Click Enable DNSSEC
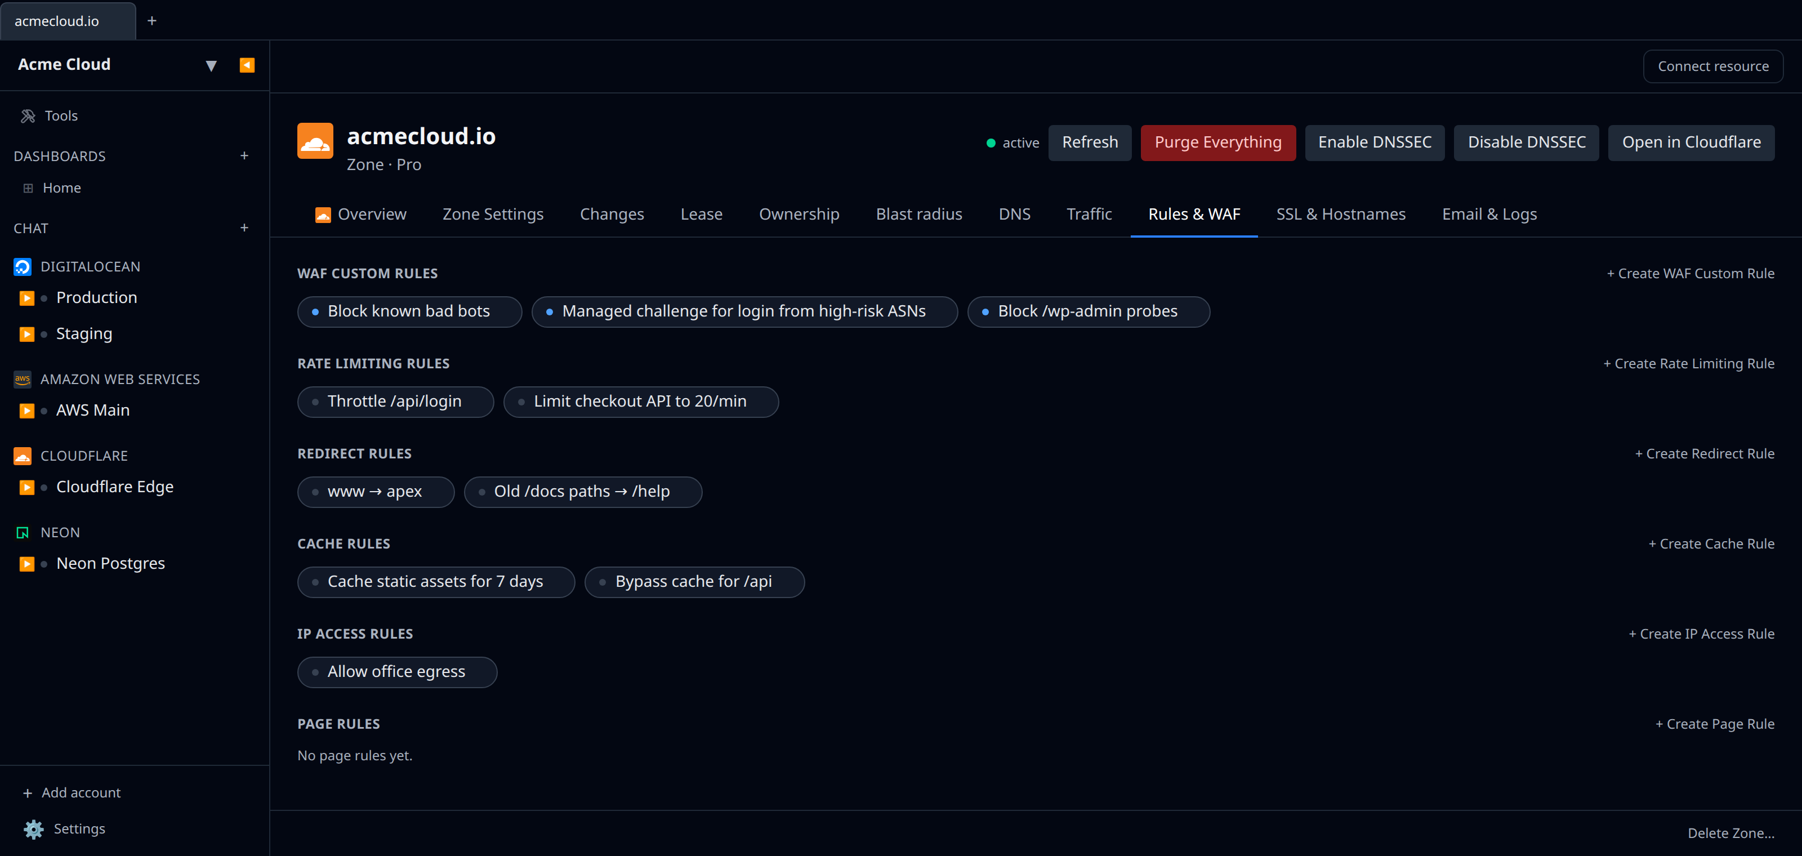The width and height of the screenshot is (1802, 856). (1375, 142)
